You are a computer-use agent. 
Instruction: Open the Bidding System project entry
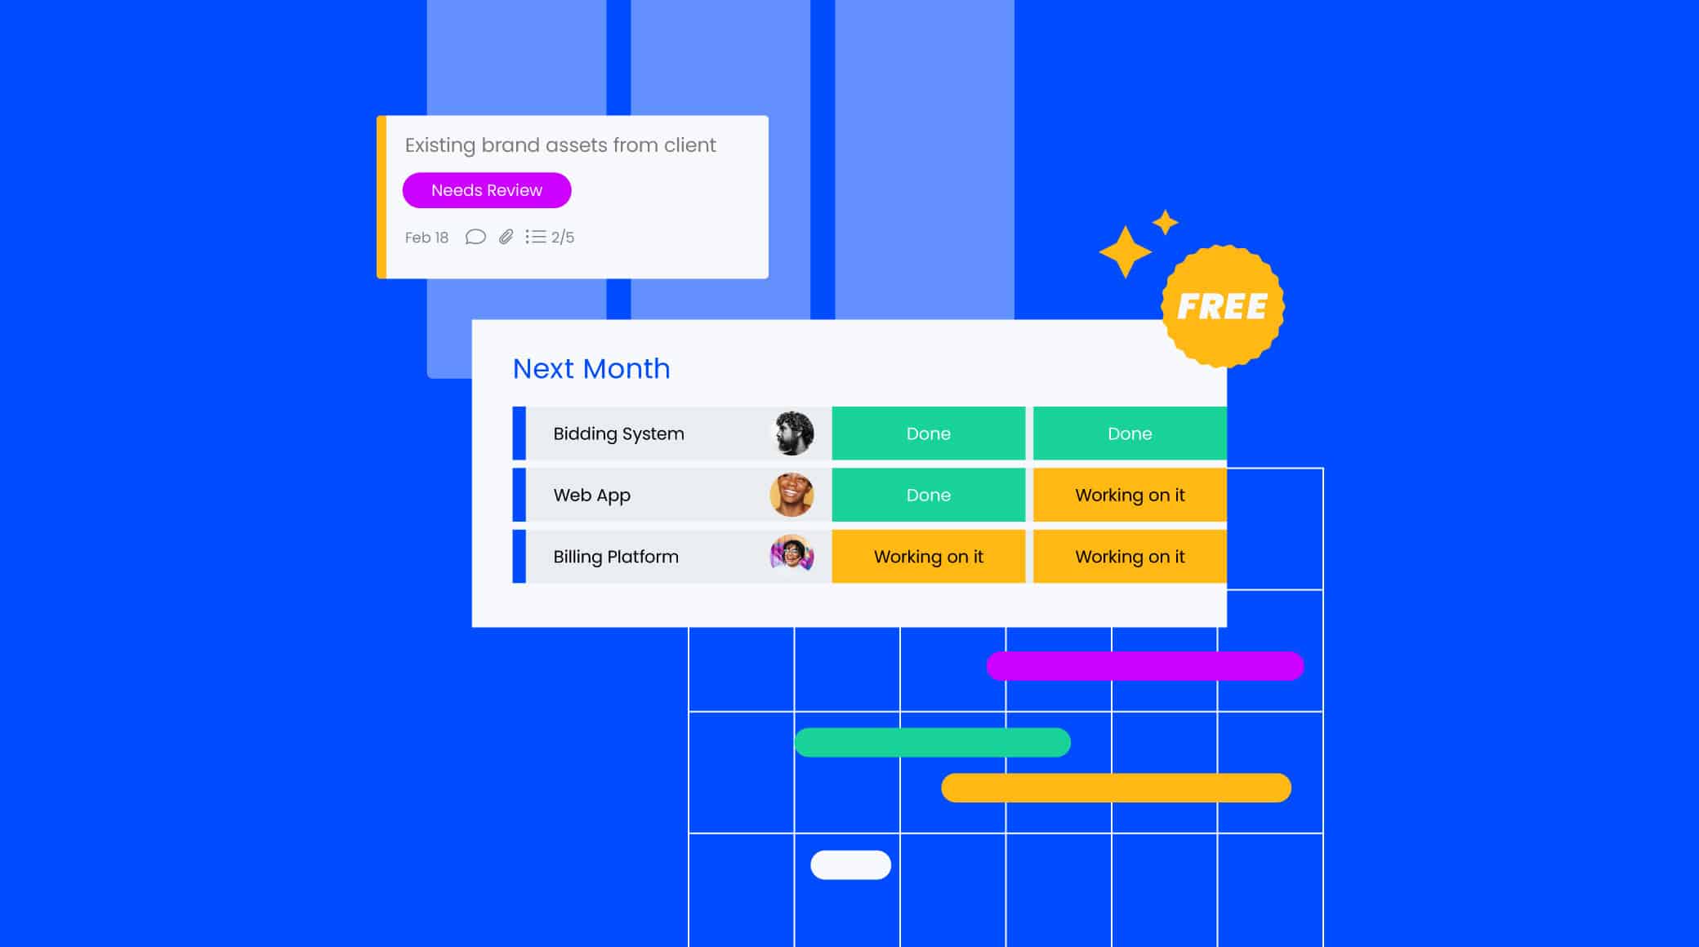620,433
